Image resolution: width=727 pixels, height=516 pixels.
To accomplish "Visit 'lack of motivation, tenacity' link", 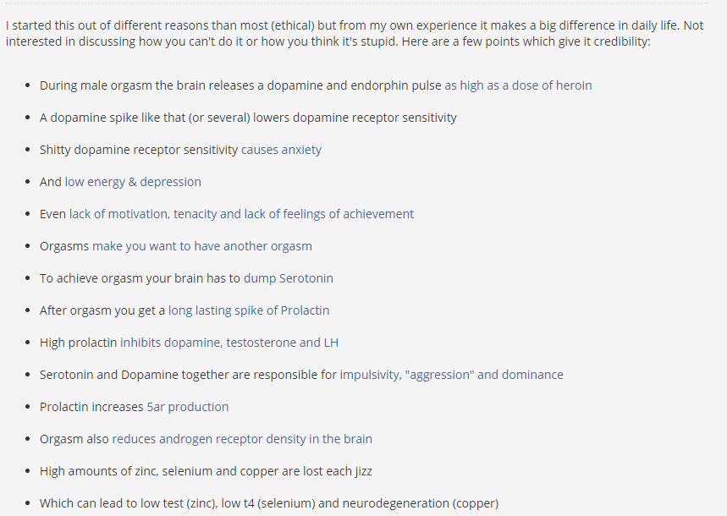I will [241, 214].
